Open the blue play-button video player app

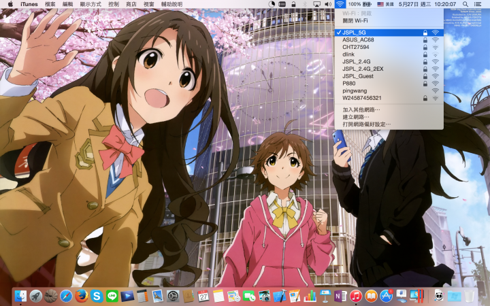point(127,296)
